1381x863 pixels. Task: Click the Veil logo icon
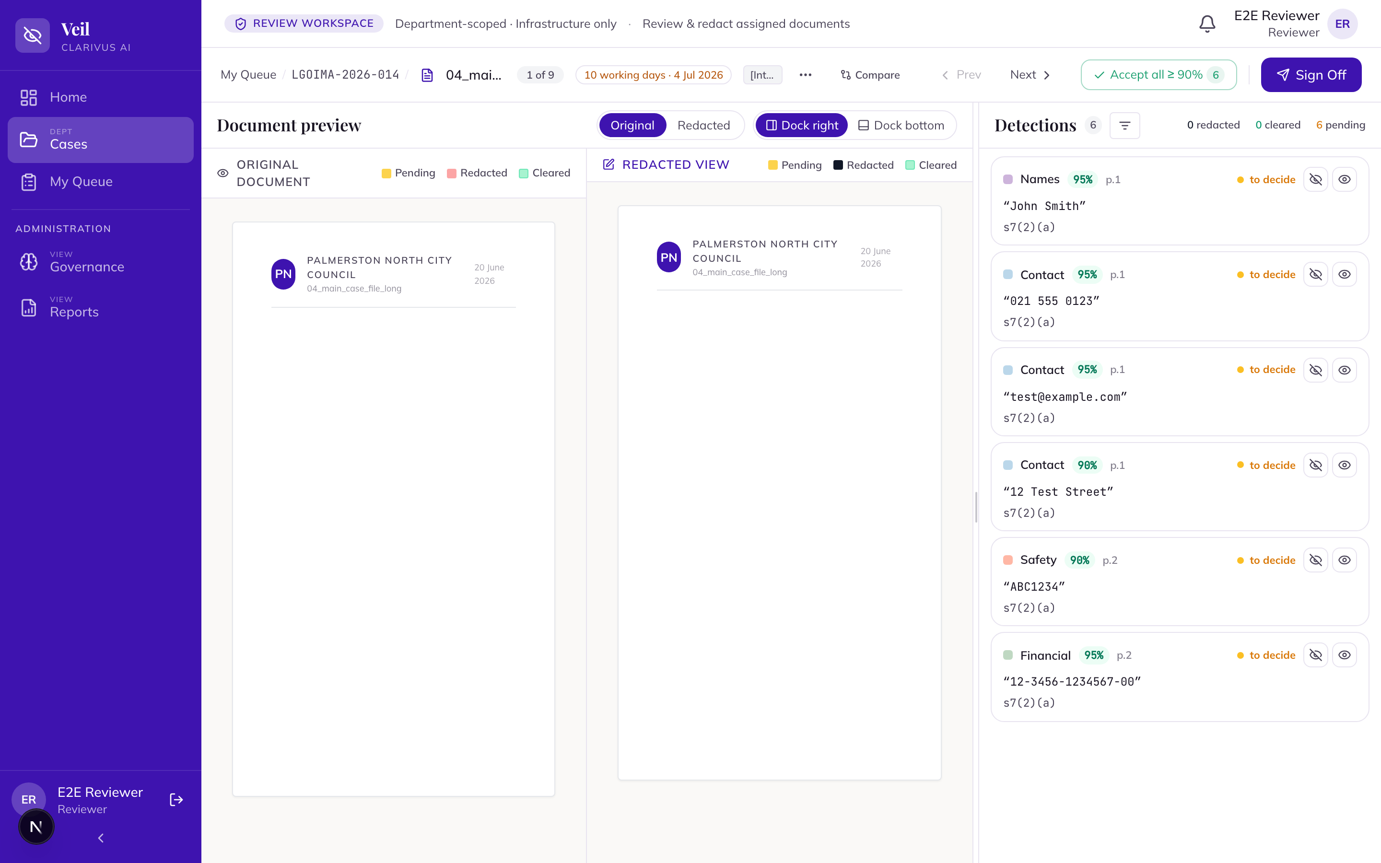(x=33, y=35)
